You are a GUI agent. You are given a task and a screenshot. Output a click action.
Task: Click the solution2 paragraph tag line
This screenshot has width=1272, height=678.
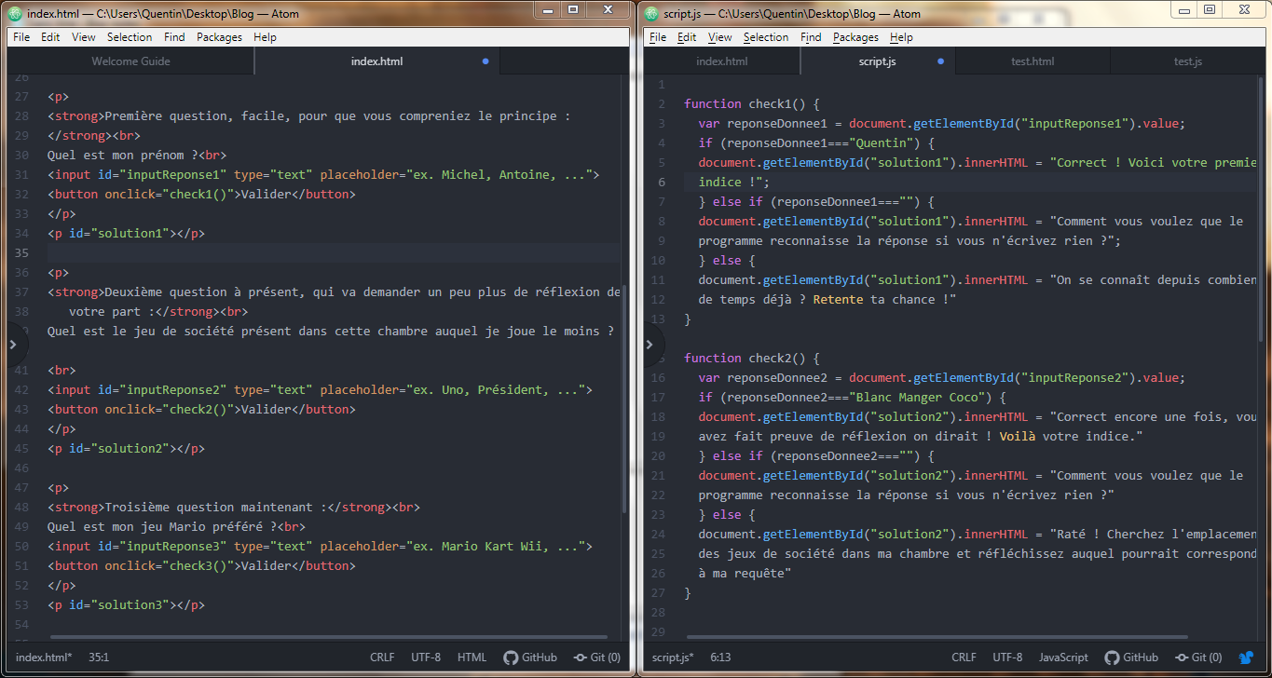[x=126, y=449]
